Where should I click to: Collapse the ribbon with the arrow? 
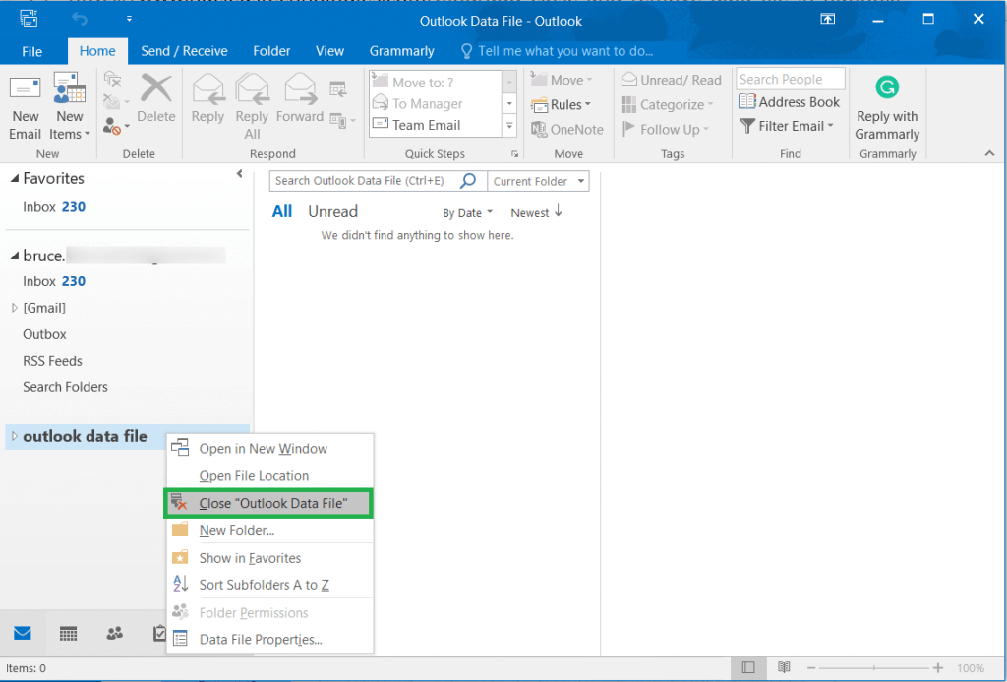(989, 153)
